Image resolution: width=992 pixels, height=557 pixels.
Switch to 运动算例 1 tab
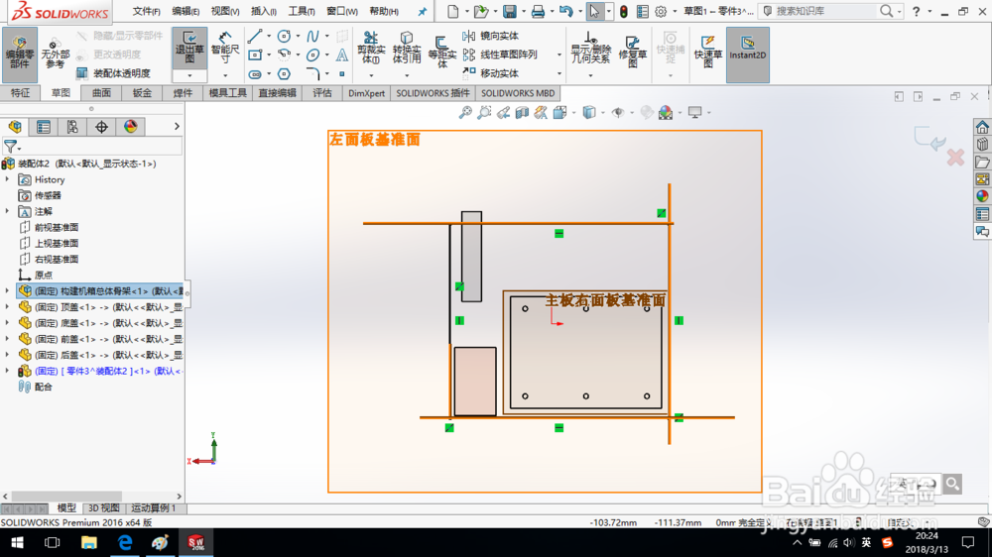coord(154,507)
